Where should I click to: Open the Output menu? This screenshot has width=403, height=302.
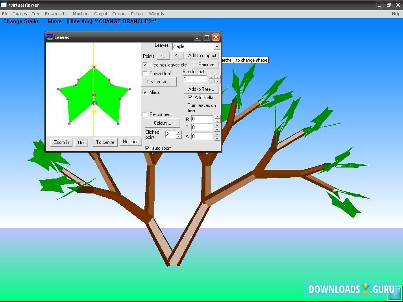point(101,14)
